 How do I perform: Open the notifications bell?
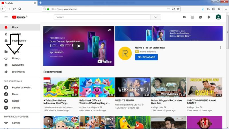[x=209, y=17]
